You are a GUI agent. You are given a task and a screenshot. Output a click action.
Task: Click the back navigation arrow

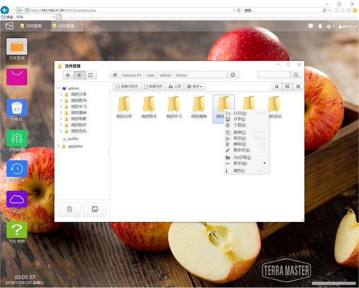pos(68,75)
